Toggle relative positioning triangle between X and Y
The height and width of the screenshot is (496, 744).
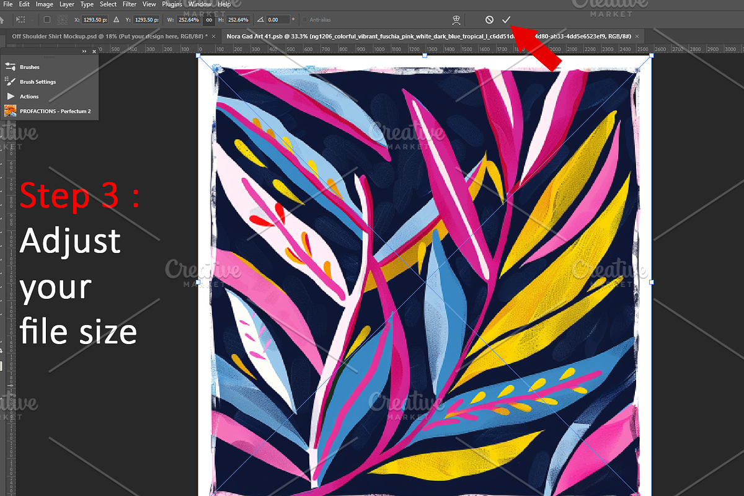click(x=116, y=20)
